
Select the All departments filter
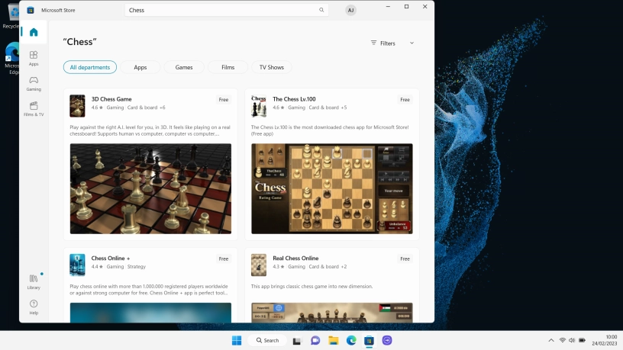[90, 67]
